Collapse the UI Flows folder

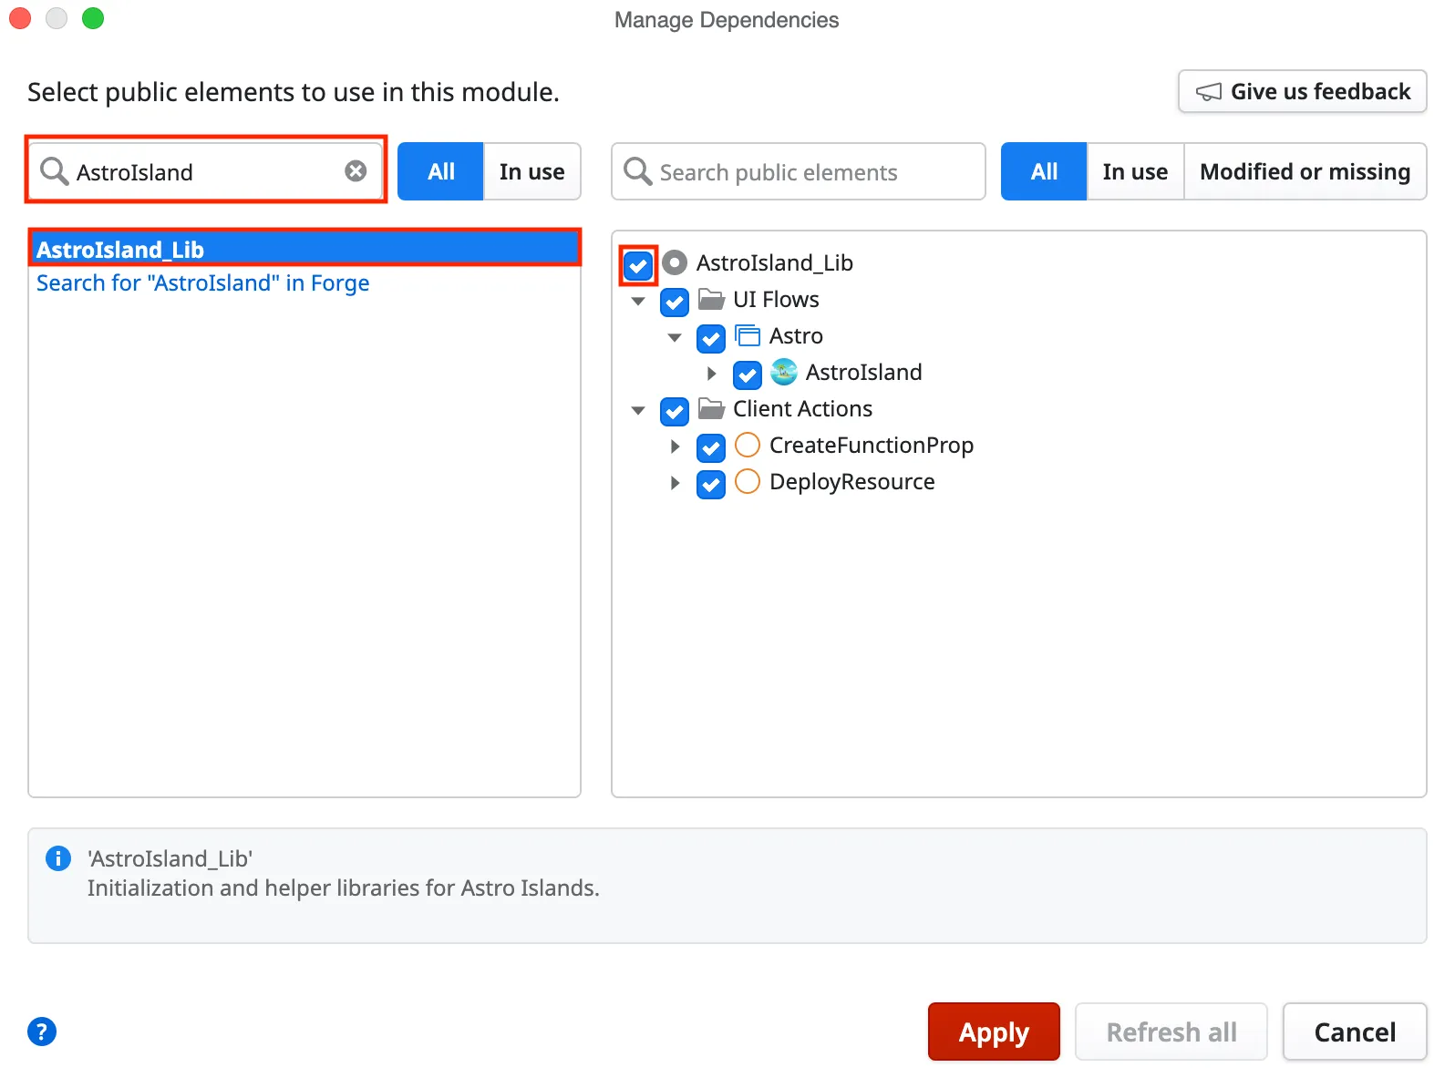[638, 301]
